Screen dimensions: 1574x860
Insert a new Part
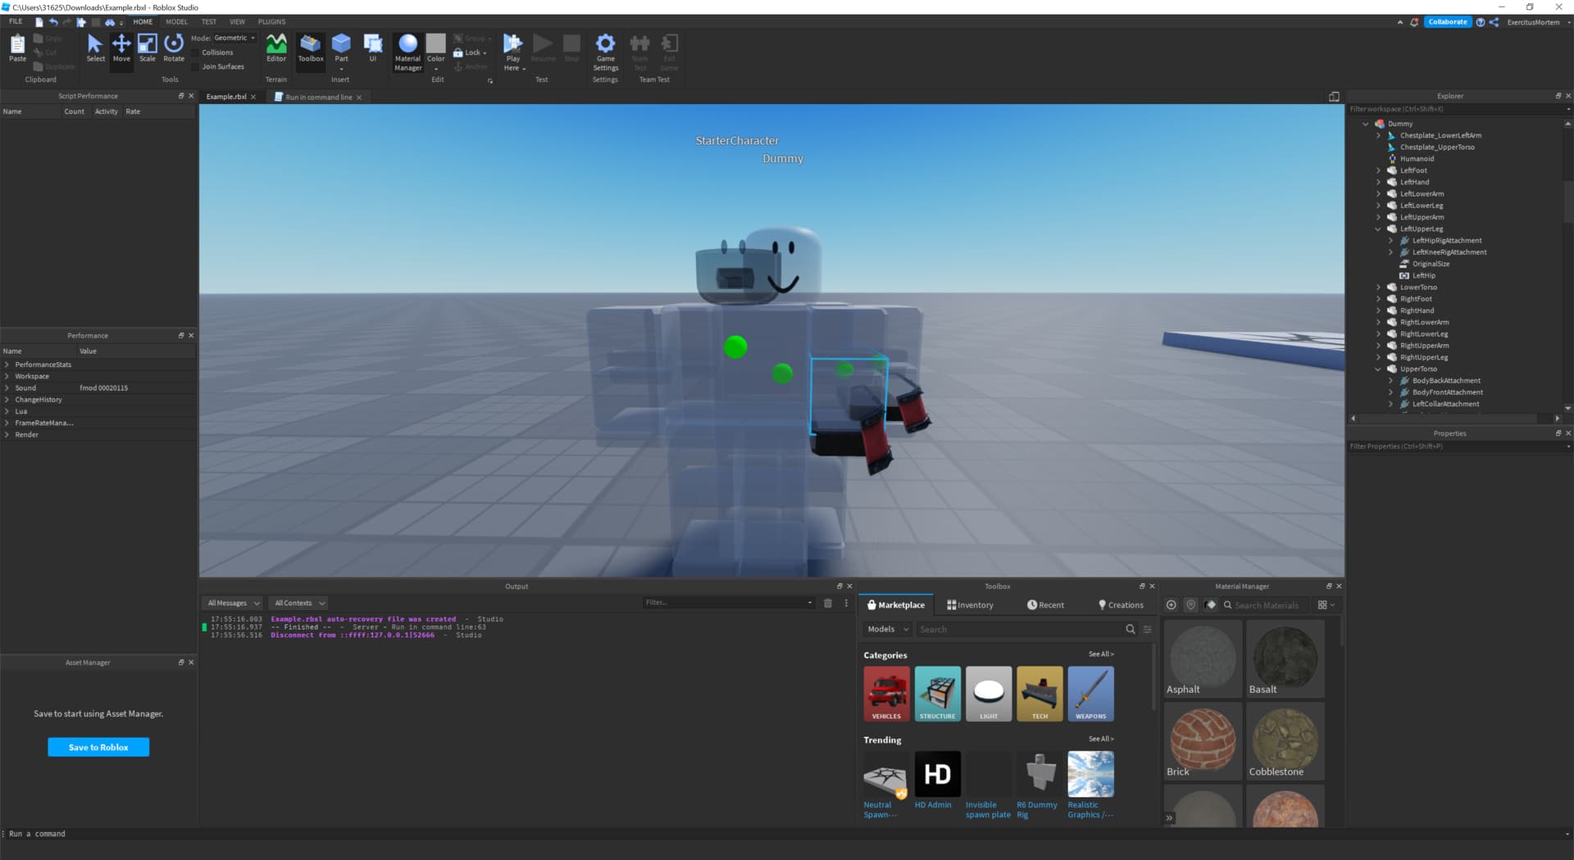tap(341, 48)
